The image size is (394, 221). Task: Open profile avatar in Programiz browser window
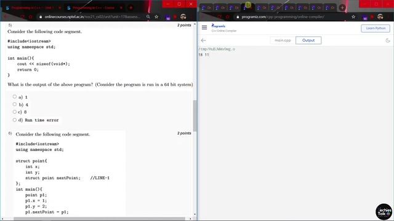pyautogui.click(x=380, y=17)
